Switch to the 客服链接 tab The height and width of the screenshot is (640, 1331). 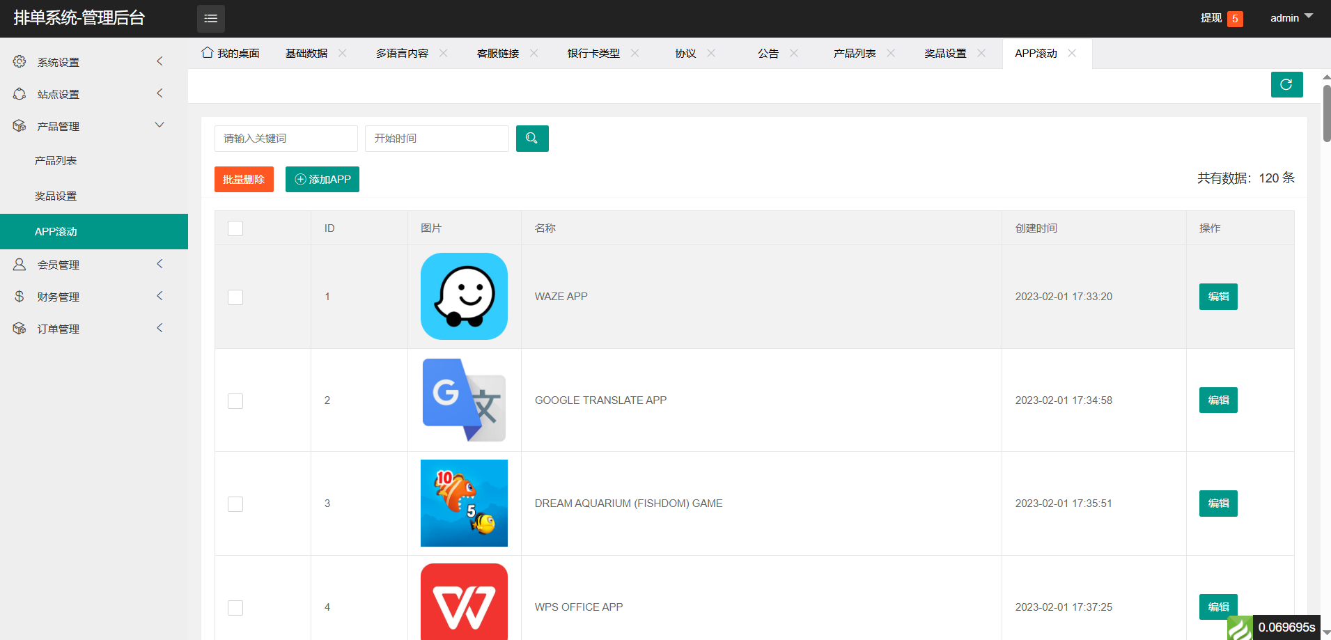click(x=498, y=54)
